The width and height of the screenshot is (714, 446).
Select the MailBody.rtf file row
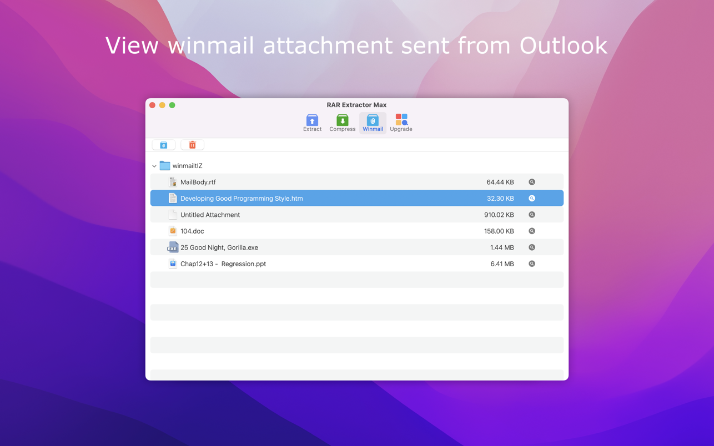click(198, 182)
